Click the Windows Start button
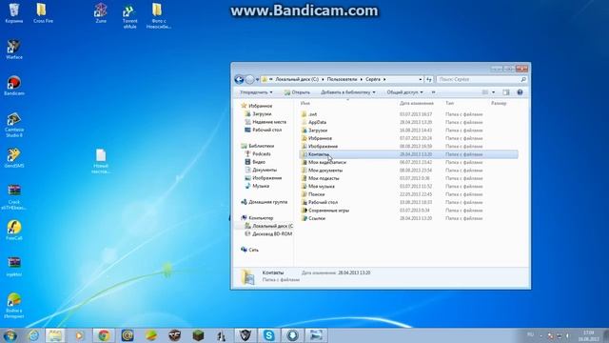The image size is (609, 343). point(10,335)
